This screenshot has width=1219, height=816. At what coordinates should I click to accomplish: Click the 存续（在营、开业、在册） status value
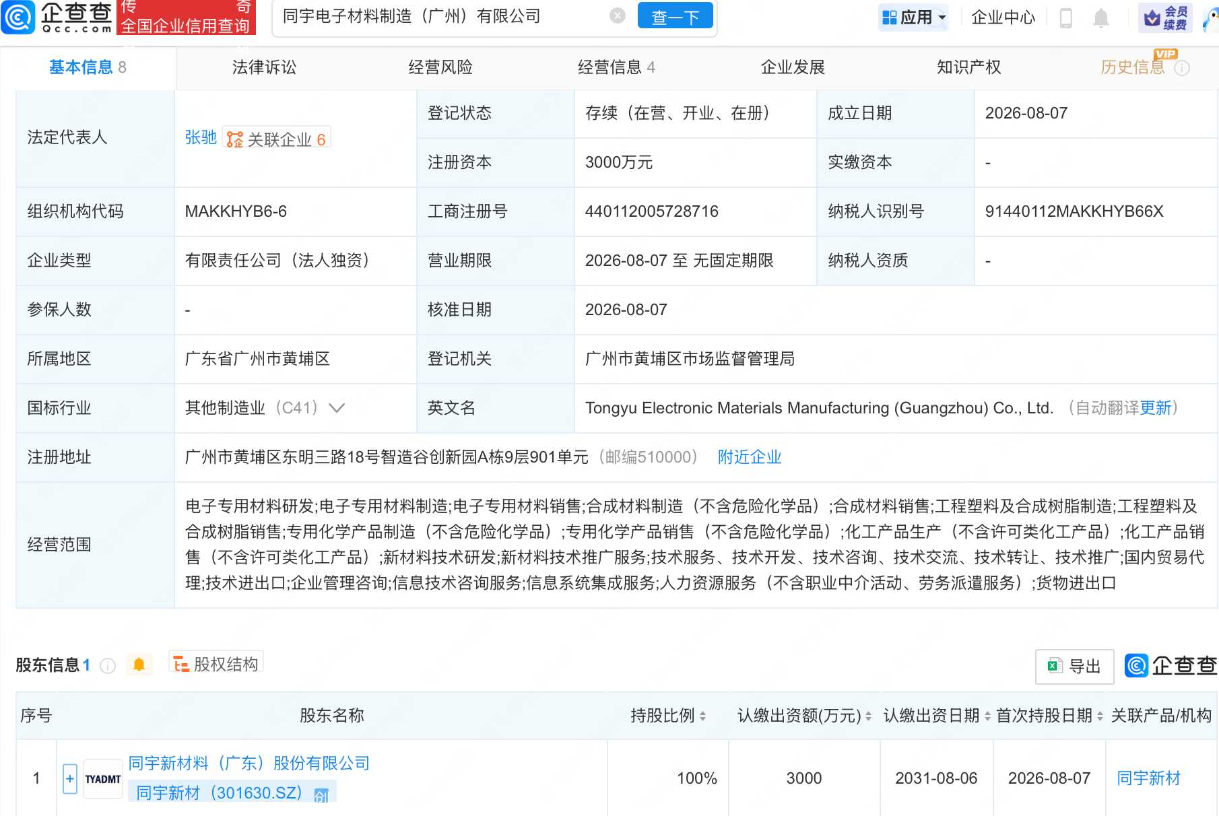(x=680, y=113)
